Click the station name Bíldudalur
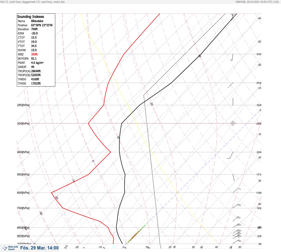Viewport: 281px width, 252px height. tap(37, 21)
